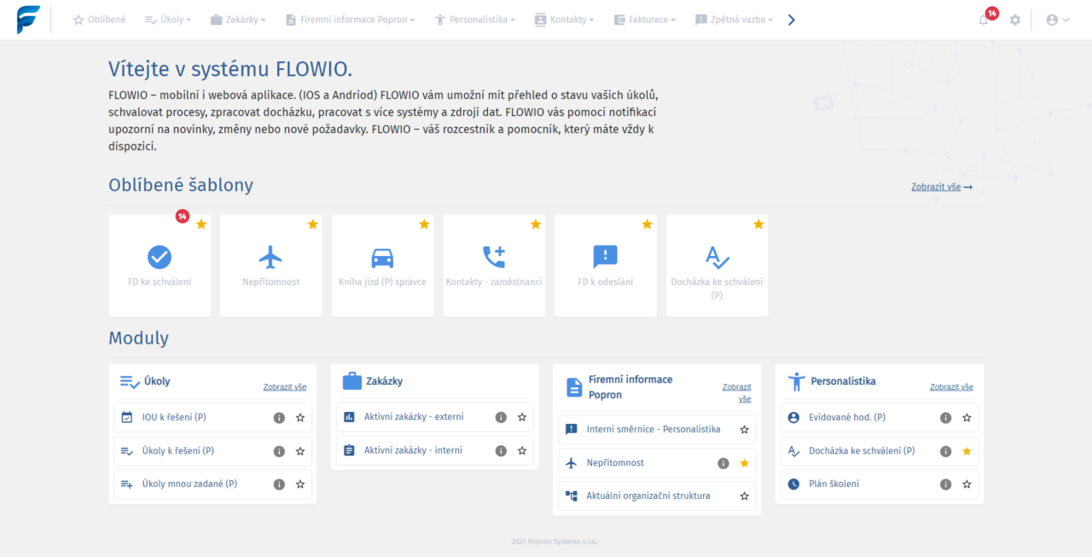Open Plán školení item
The height and width of the screenshot is (557, 1092).
click(x=880, y=484)
